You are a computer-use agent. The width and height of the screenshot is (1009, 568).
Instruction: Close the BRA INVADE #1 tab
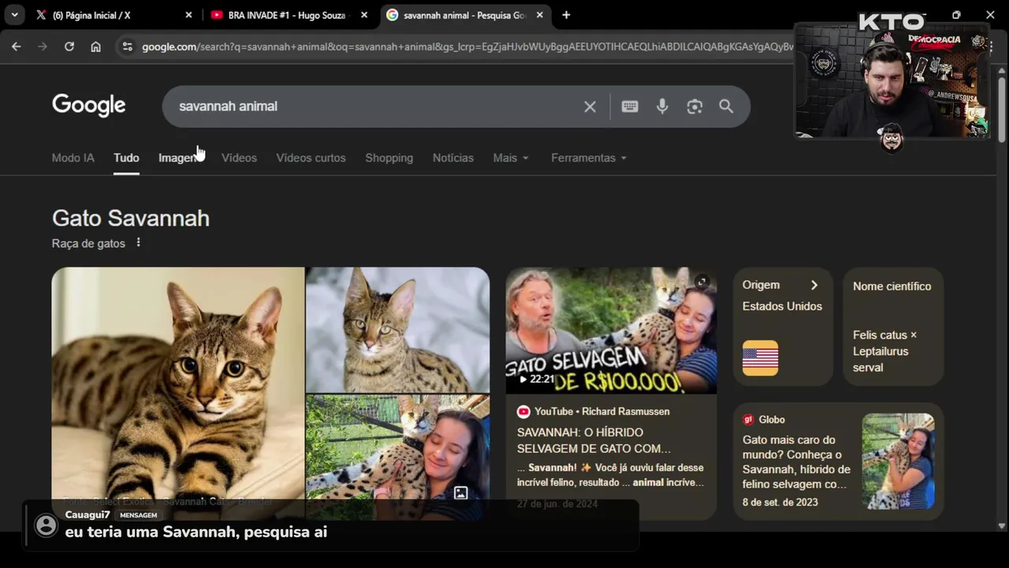[364, 15]
